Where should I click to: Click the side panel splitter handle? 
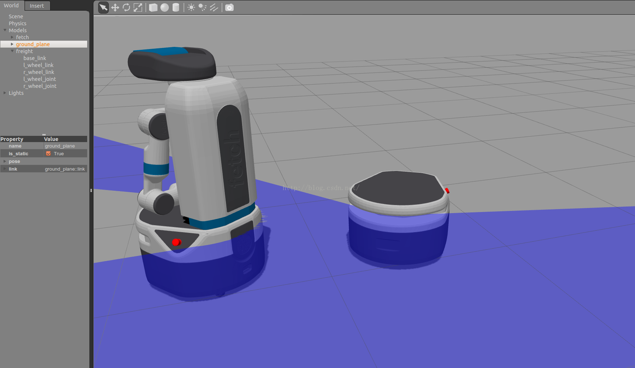(x=91, y=190)
